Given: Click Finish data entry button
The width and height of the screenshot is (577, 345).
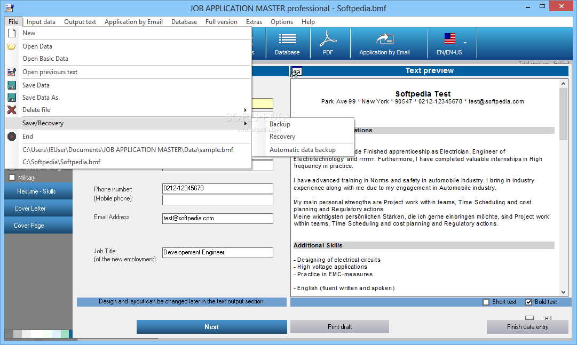Looking at the screenshot, I should coord(527,327).
